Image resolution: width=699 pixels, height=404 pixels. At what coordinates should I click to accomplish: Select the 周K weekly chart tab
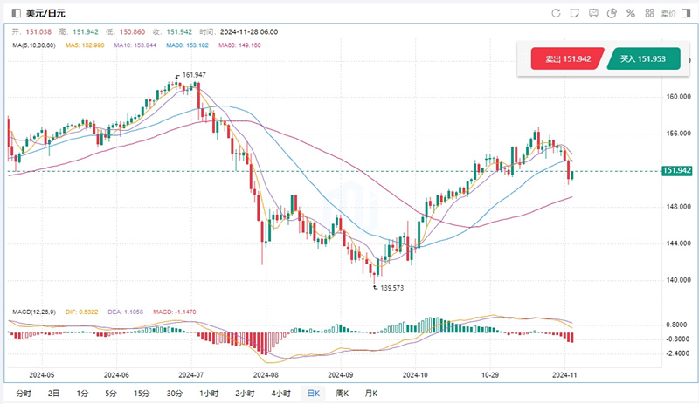pos(342,394)
